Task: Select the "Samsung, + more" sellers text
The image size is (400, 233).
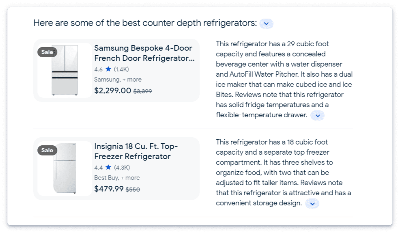Action: [x=118, y=80]
